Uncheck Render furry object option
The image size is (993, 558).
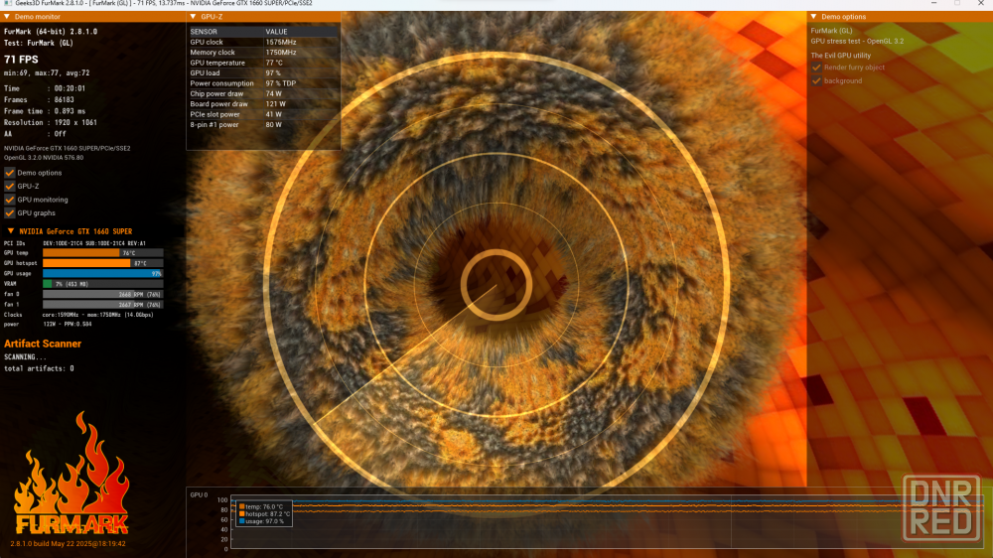tap(816, 68)
